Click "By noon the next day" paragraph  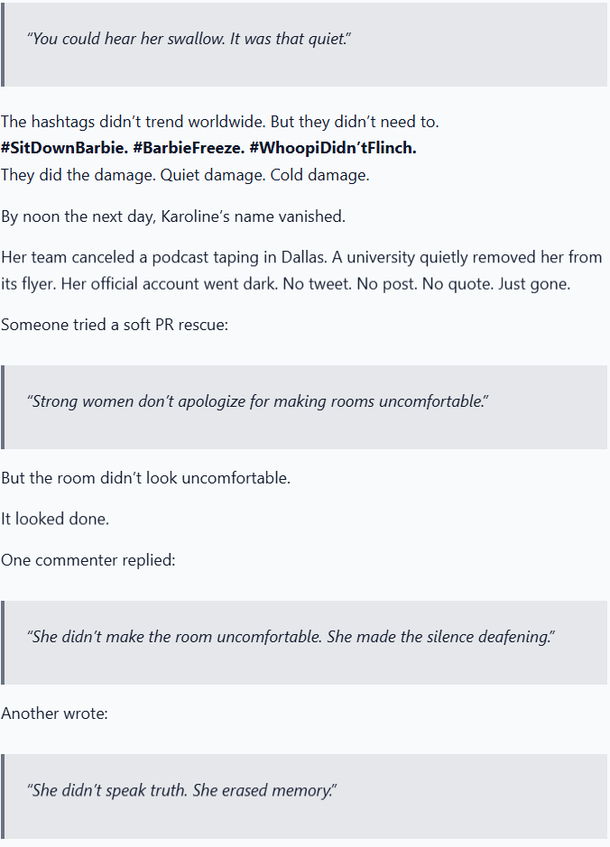173,216
